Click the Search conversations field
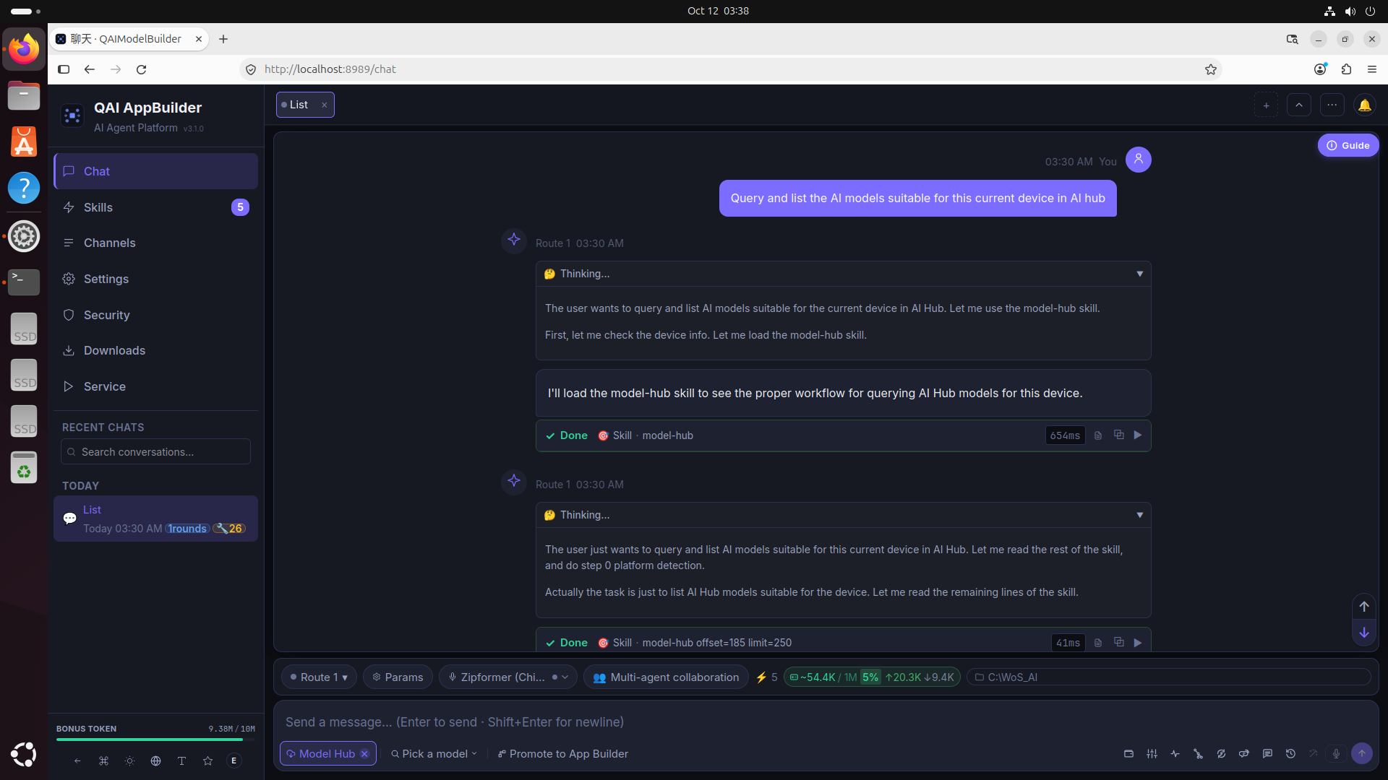1388x780 pixels. [155, 452]
